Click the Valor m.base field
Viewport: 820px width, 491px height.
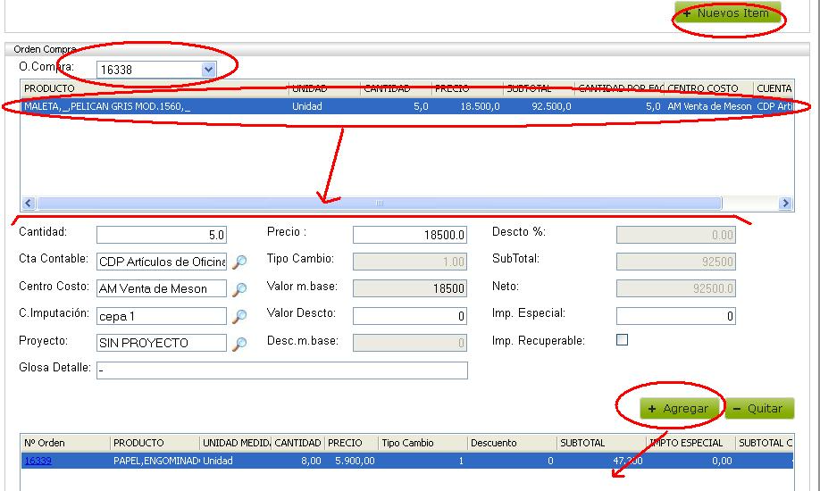click(409, 288)
